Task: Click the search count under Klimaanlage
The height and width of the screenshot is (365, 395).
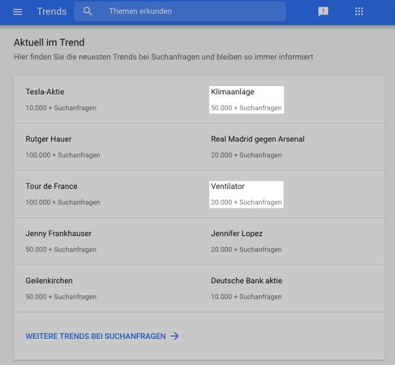Action: click(246, 108)
